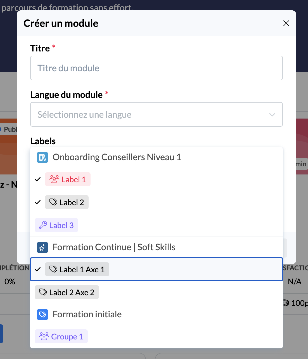Select the Label 3 option

[x=56, y=225]
